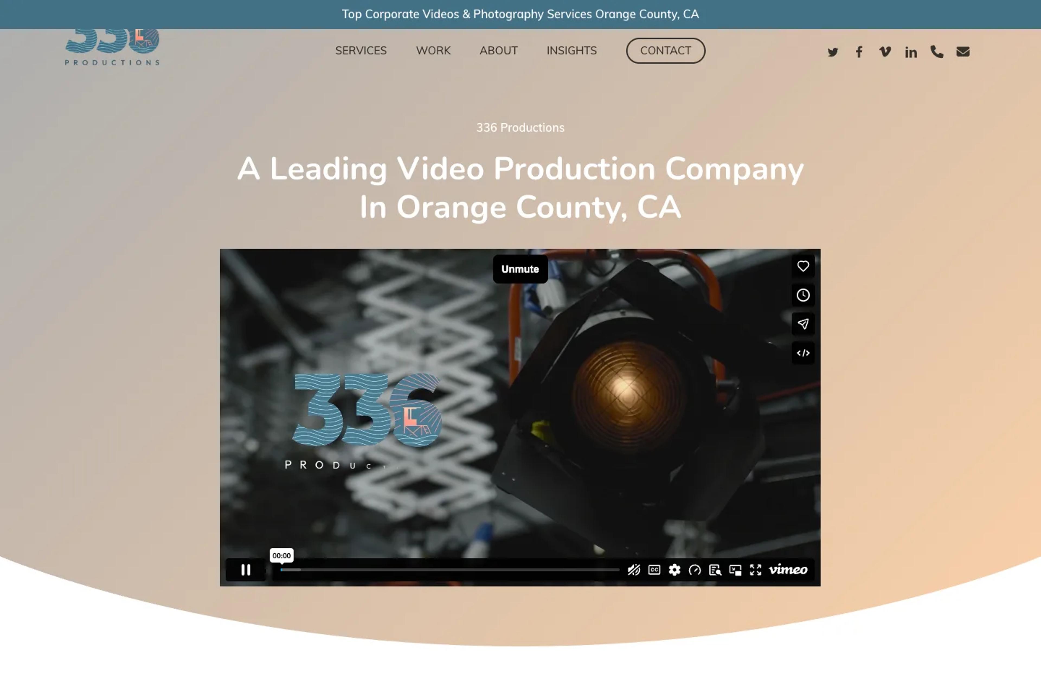Open the Facebook page icon
Image resolution: width=1041 pixels, height=694 pixels.
(x=859, y=52)
